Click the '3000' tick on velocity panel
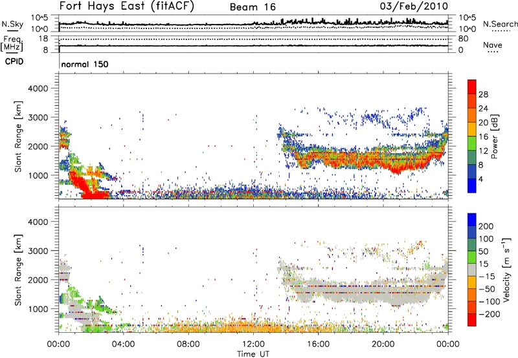This screenshot has height=358, width=518. tap(38, 251)
